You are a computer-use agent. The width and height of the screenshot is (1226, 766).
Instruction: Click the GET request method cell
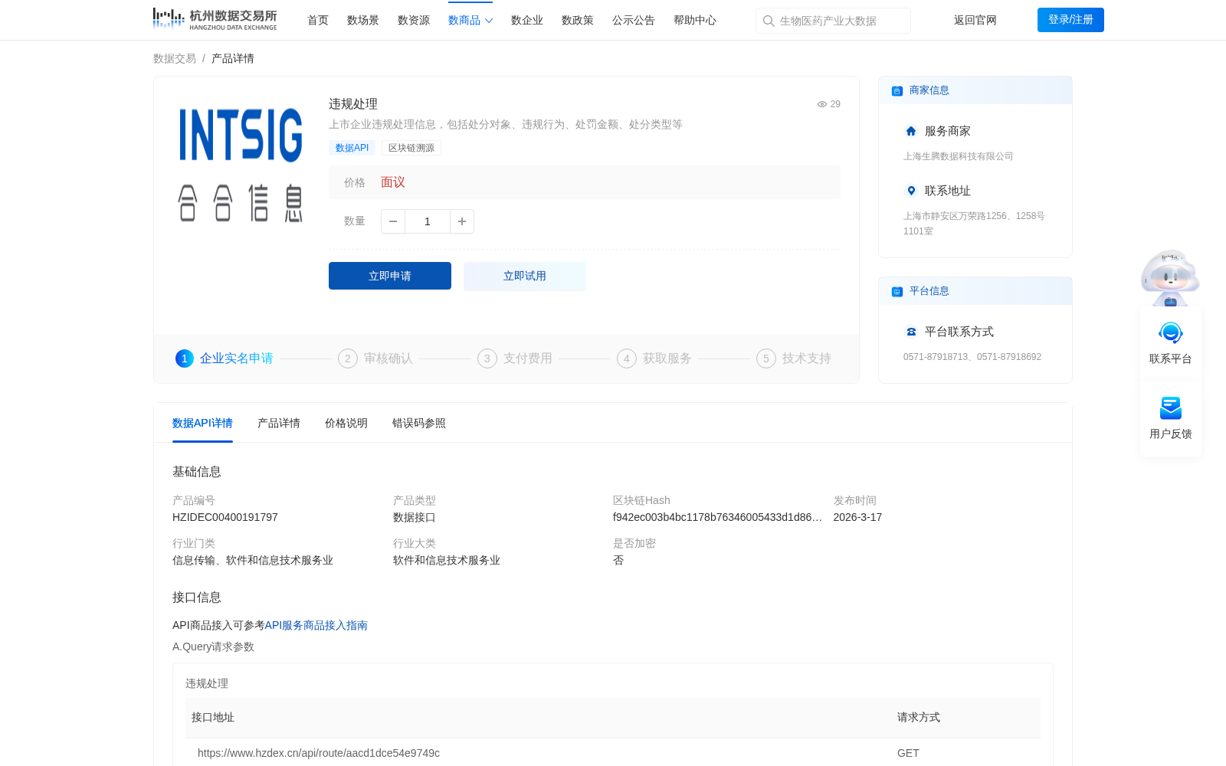tap(908, 753)
